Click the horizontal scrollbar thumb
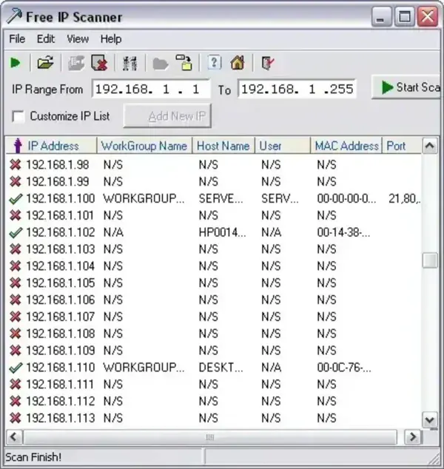This screenshot has height=469, width=444. pos(210,437)
